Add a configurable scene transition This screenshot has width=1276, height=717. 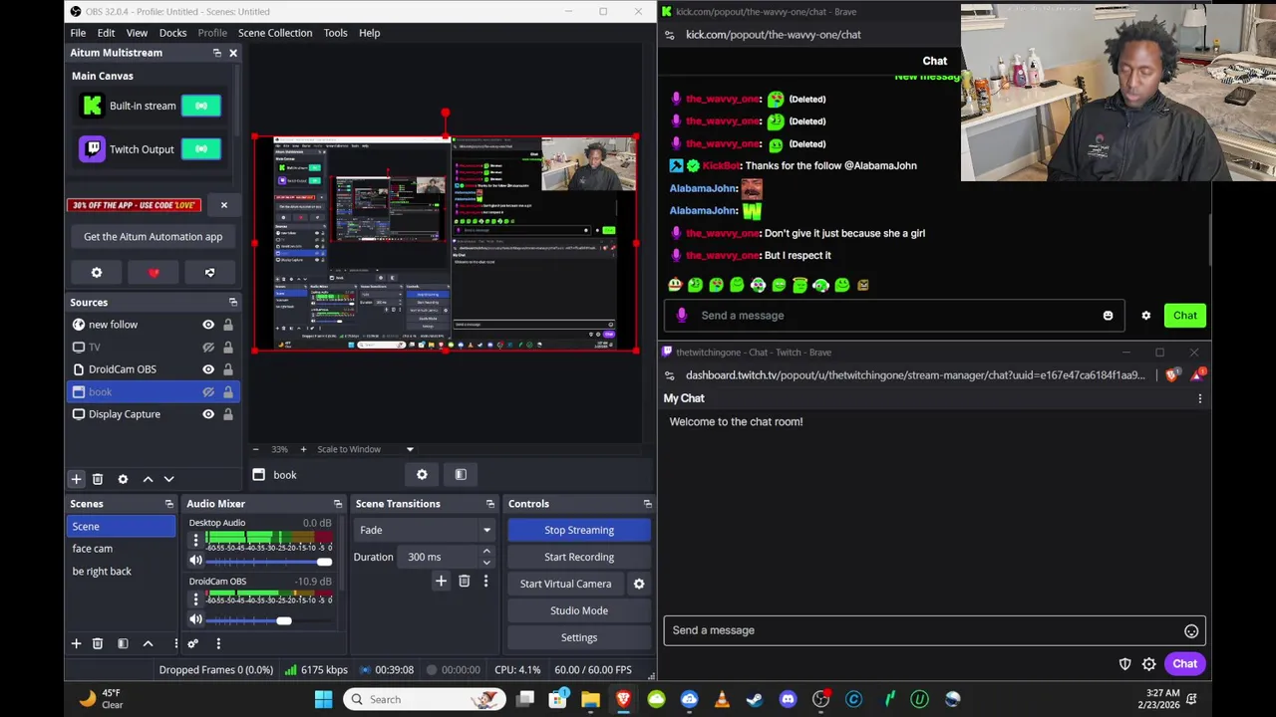click(441, 582)
